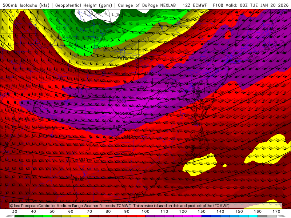Click the 5340 height contour label
This screenshot has width=291, height=218.
coord(125,113)
